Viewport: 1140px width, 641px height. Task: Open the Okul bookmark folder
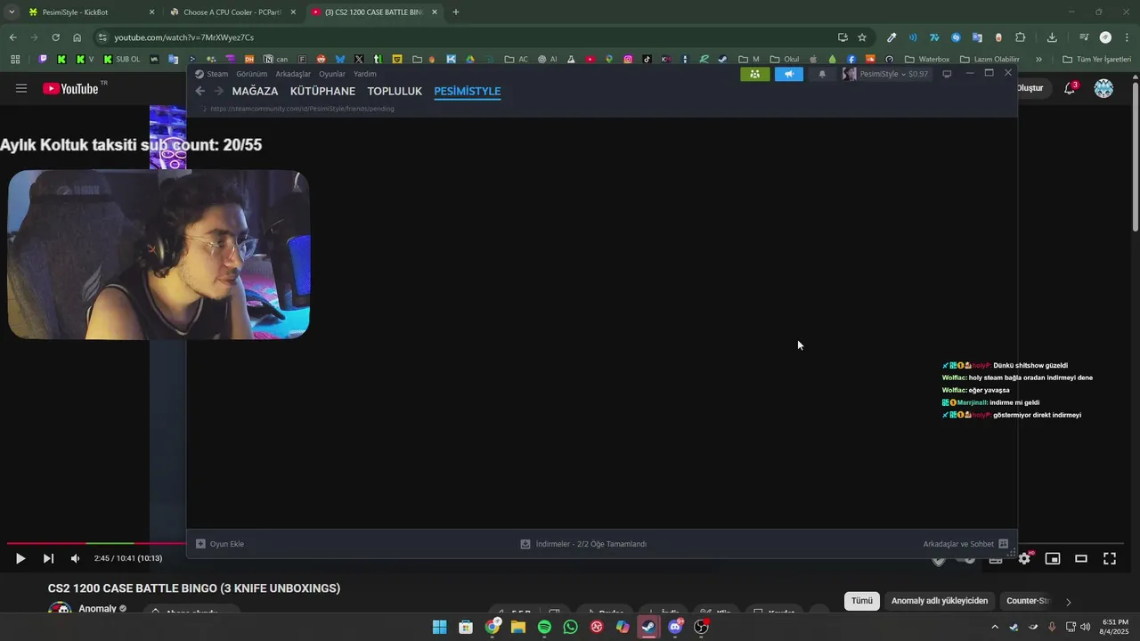[x=784, y=60]
